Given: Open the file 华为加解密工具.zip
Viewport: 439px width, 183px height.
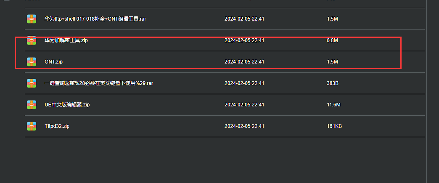Looking at the screenshot, I should [66, 40].
